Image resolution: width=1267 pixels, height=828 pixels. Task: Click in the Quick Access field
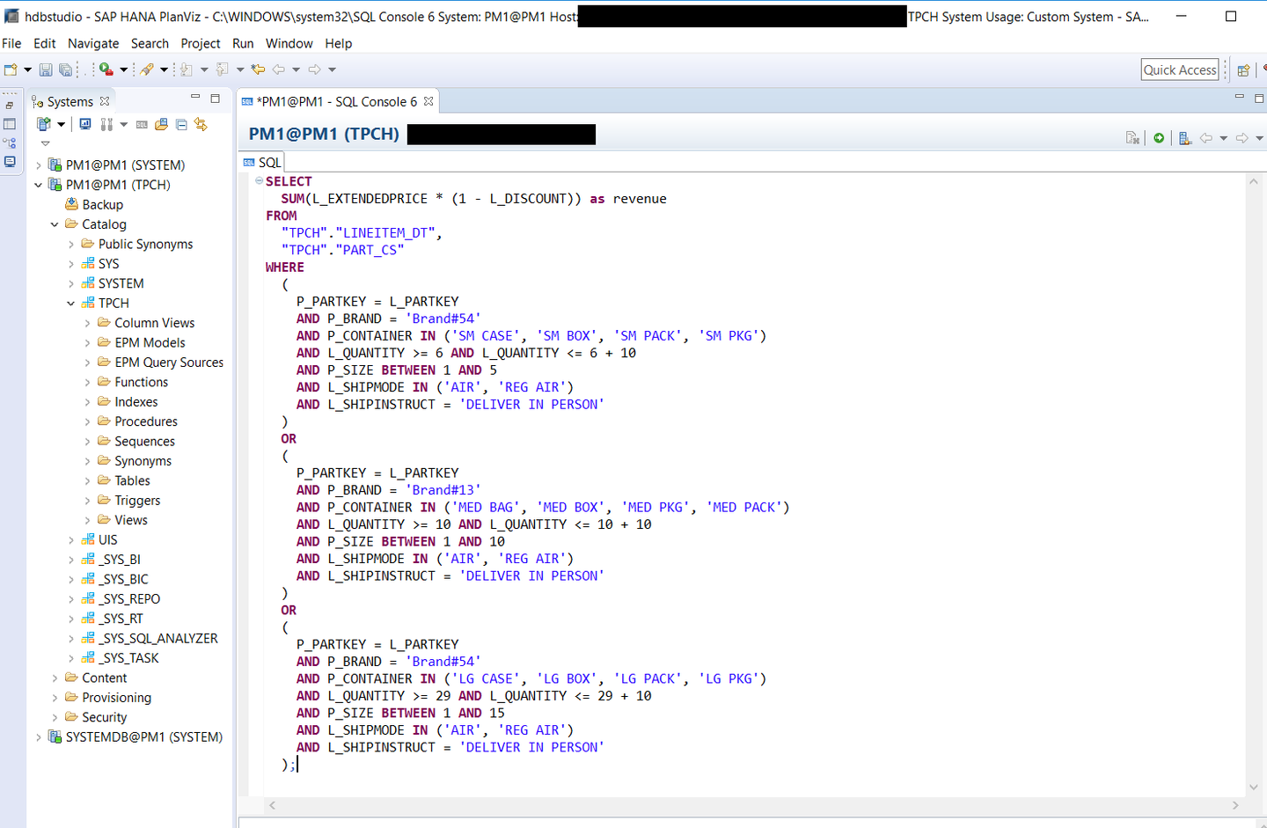coord(1180,70)
